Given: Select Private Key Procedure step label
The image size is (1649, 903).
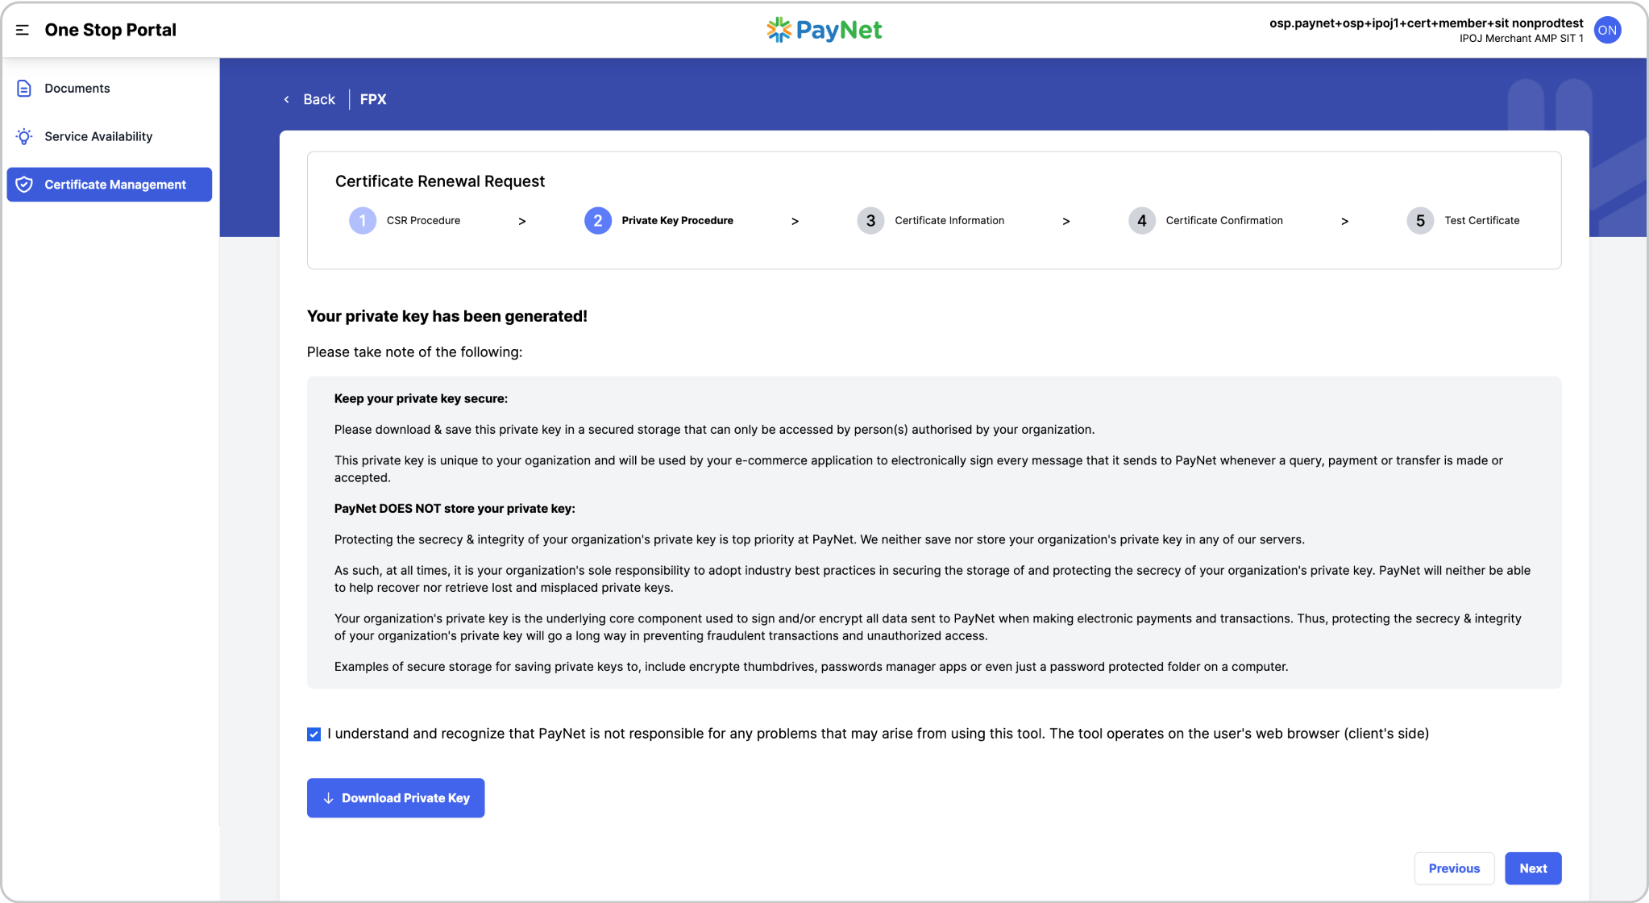Looking at the screenshot, I should 677,220.
